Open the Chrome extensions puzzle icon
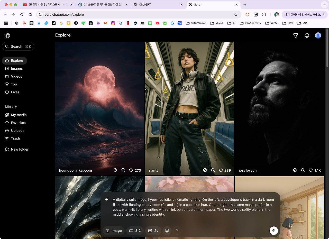329x239 pixels. click(x=264, y=15)
